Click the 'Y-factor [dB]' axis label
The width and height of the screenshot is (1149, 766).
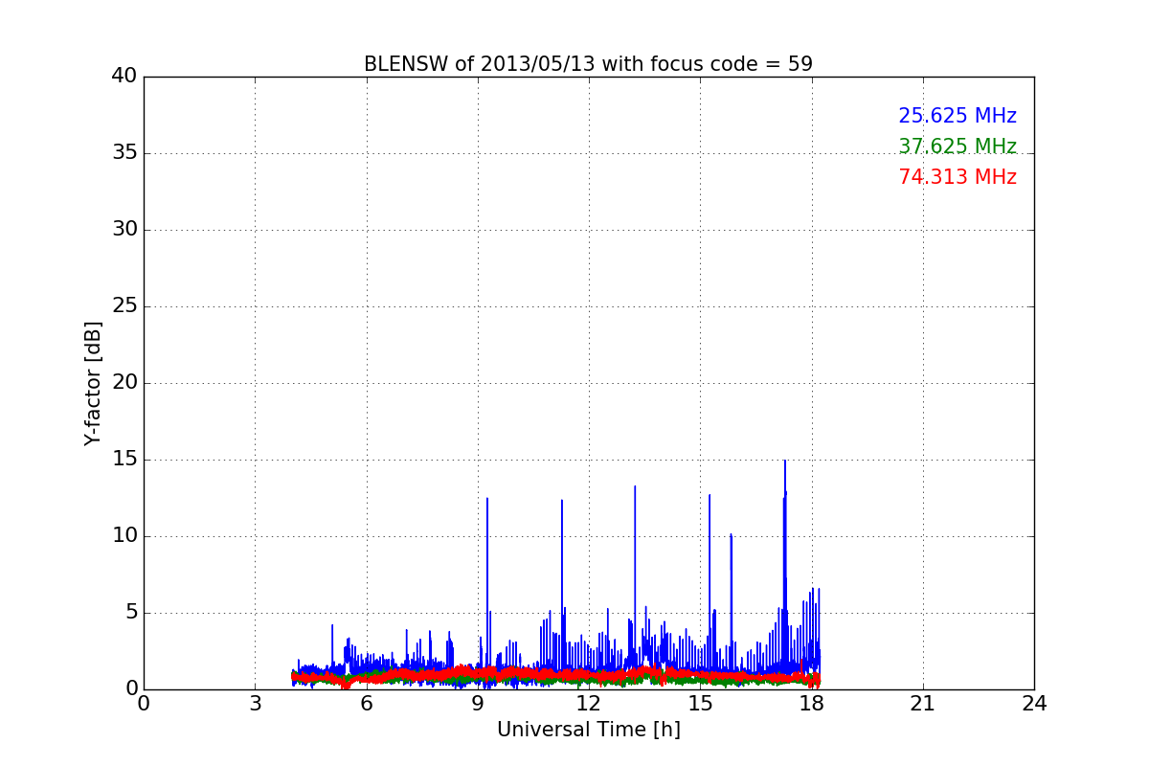[93, 383]
